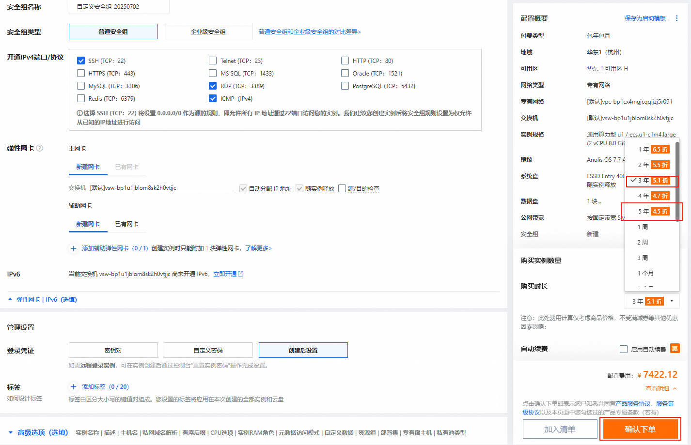Enable Oracle (TCP: 1521) port

click(x=345, y=74)
